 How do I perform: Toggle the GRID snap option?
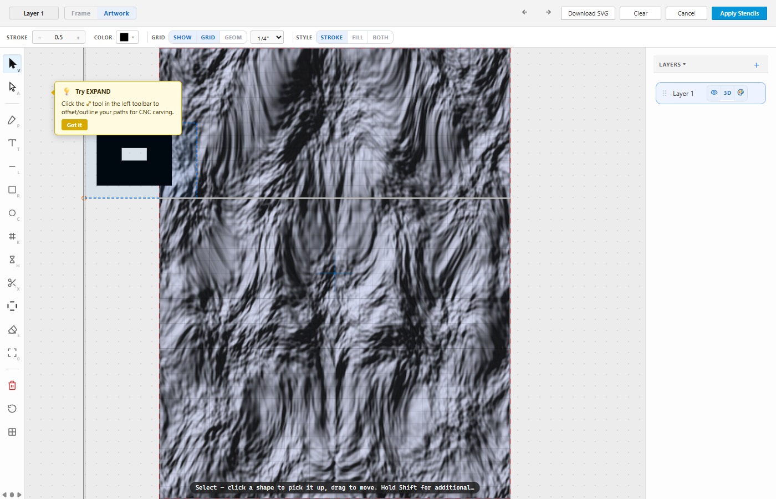point(208,37)
